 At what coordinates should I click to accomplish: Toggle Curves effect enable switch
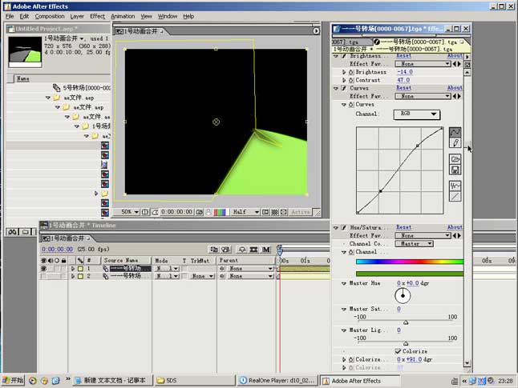tap(343, 88)
